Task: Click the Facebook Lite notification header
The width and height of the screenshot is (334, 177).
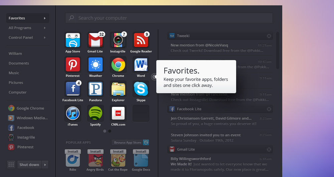Action: (x=220, y=109)
